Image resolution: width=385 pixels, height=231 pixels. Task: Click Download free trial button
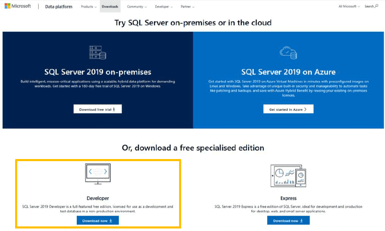tap(97, 109)
